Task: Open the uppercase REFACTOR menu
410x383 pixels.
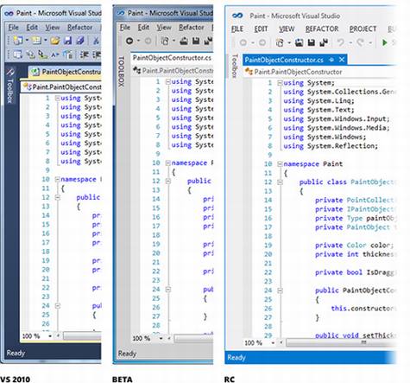Action: pyautogui.click(x=322, y=29)
